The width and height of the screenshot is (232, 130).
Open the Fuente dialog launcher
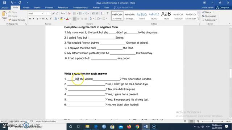[x=70, y=24]
